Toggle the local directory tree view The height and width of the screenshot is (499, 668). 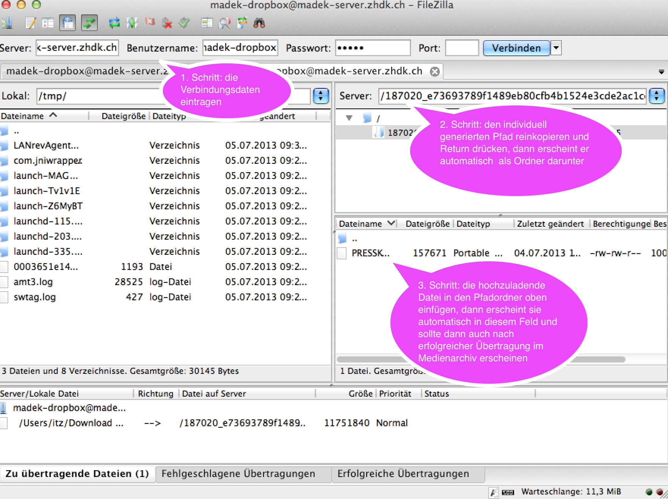pyautogui.click(x=48, y=23)
